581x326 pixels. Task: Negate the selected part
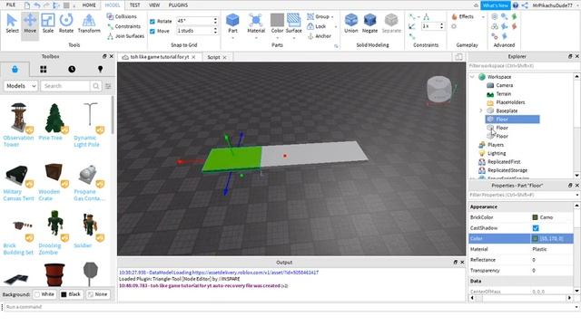click(369, 24)
